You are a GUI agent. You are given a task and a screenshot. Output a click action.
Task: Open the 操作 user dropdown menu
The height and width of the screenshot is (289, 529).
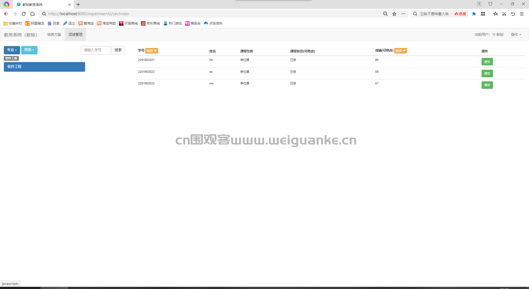click(x=516, y=34)
